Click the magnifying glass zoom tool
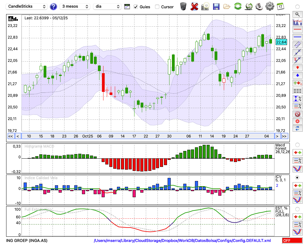 click(297, 14)
